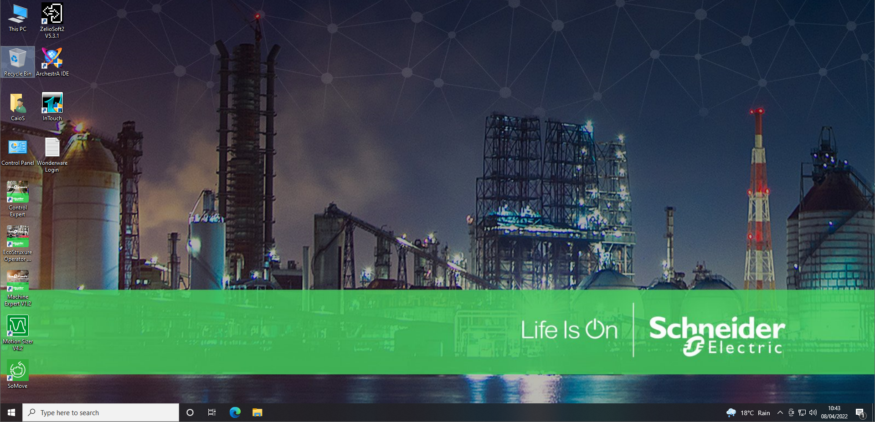
Task: Select the Control Panel desktop icon
Action: click(18, 151)
